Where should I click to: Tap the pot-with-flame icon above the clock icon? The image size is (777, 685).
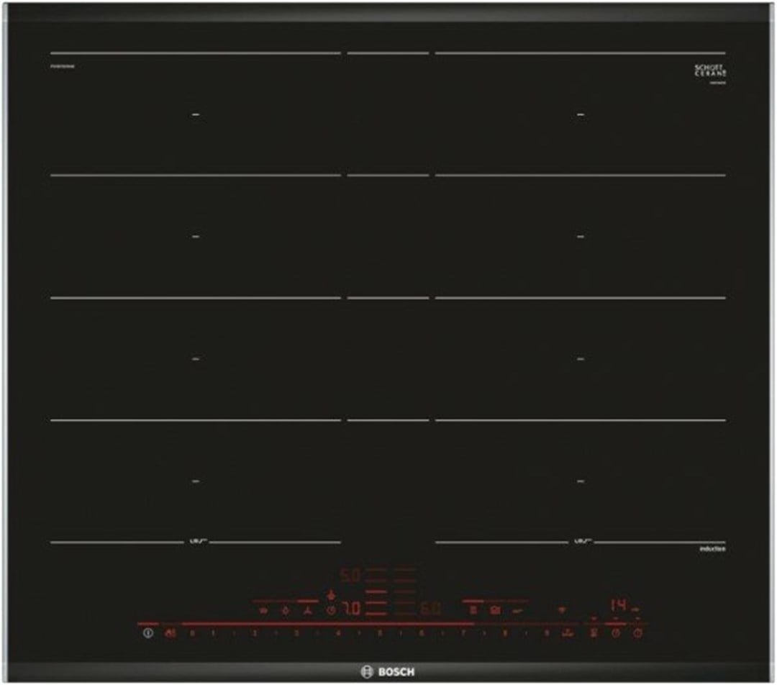point(331,594)
